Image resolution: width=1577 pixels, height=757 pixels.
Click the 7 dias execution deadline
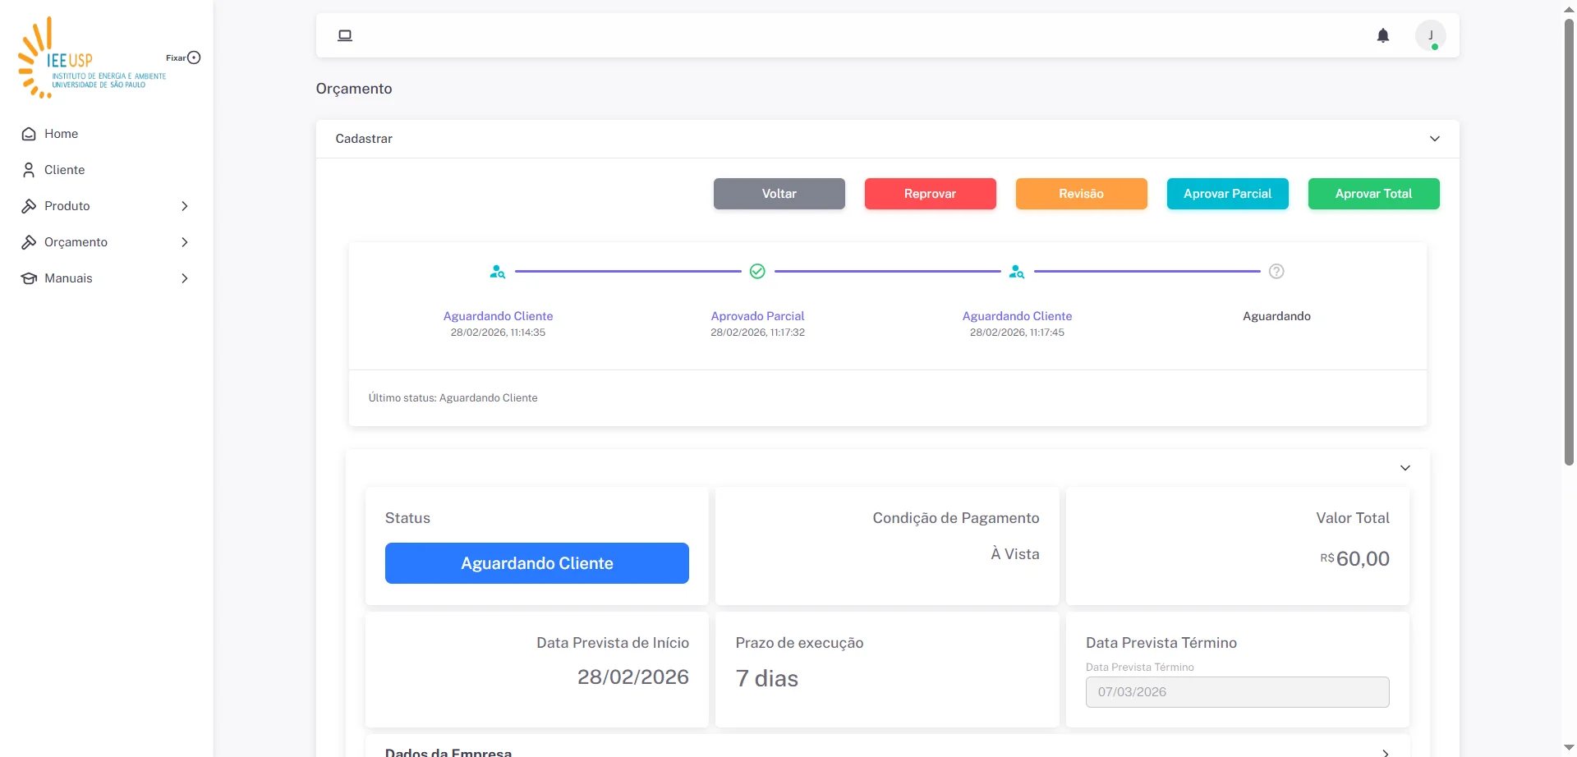coord(767,679)
